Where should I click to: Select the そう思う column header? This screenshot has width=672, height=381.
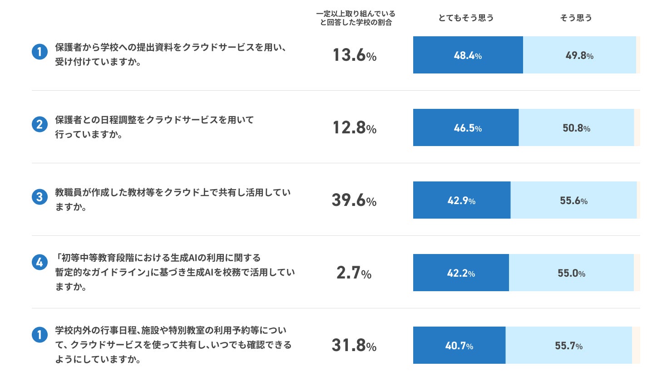(x=576, y=18)
